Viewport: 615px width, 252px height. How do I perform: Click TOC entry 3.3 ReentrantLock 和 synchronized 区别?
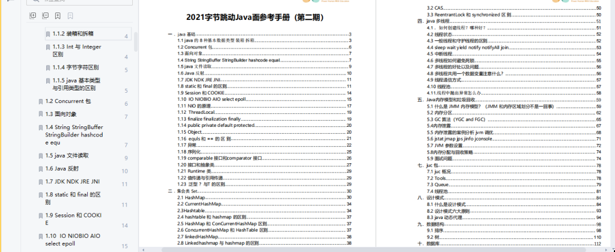point(469,14)
